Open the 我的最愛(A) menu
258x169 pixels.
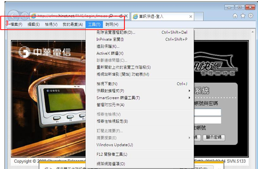[x=73, y=25]
